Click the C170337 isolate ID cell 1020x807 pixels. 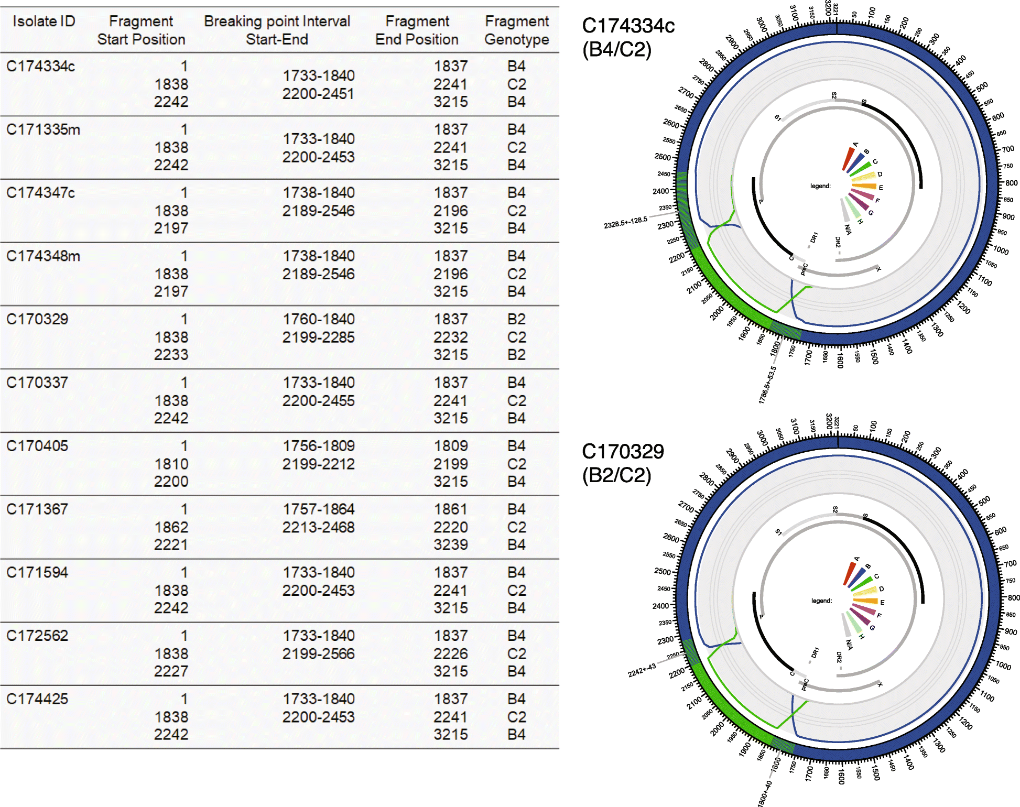37,383
